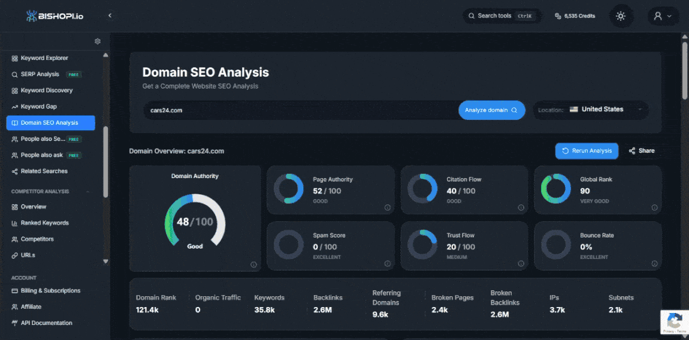Open Keyword Explorer in sidebar
This screenshot has height=340, width=689.
[x=44, y=58]
